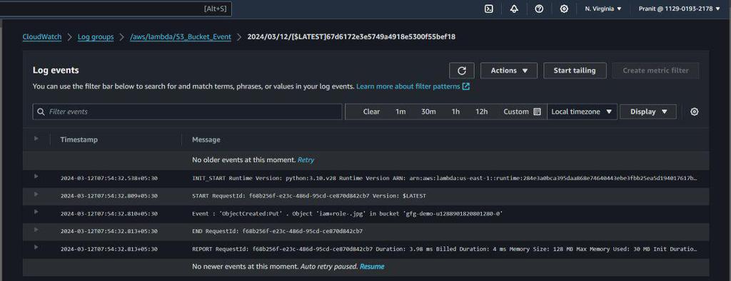Expand the START RequestId log row
Image resolution: width=731 pixels, height=281 pixels.
coord(36,194)
